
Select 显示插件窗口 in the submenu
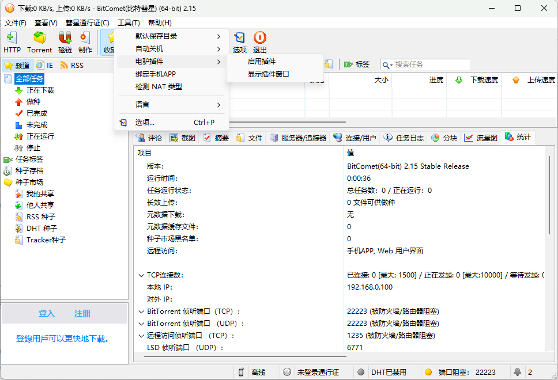click(x=275, y=74)
